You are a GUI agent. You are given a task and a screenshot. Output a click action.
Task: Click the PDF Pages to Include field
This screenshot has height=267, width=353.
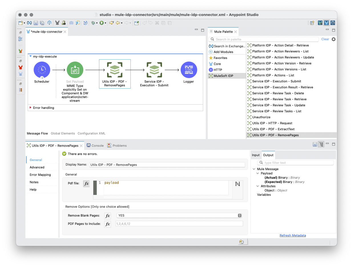tap(179, 224)
